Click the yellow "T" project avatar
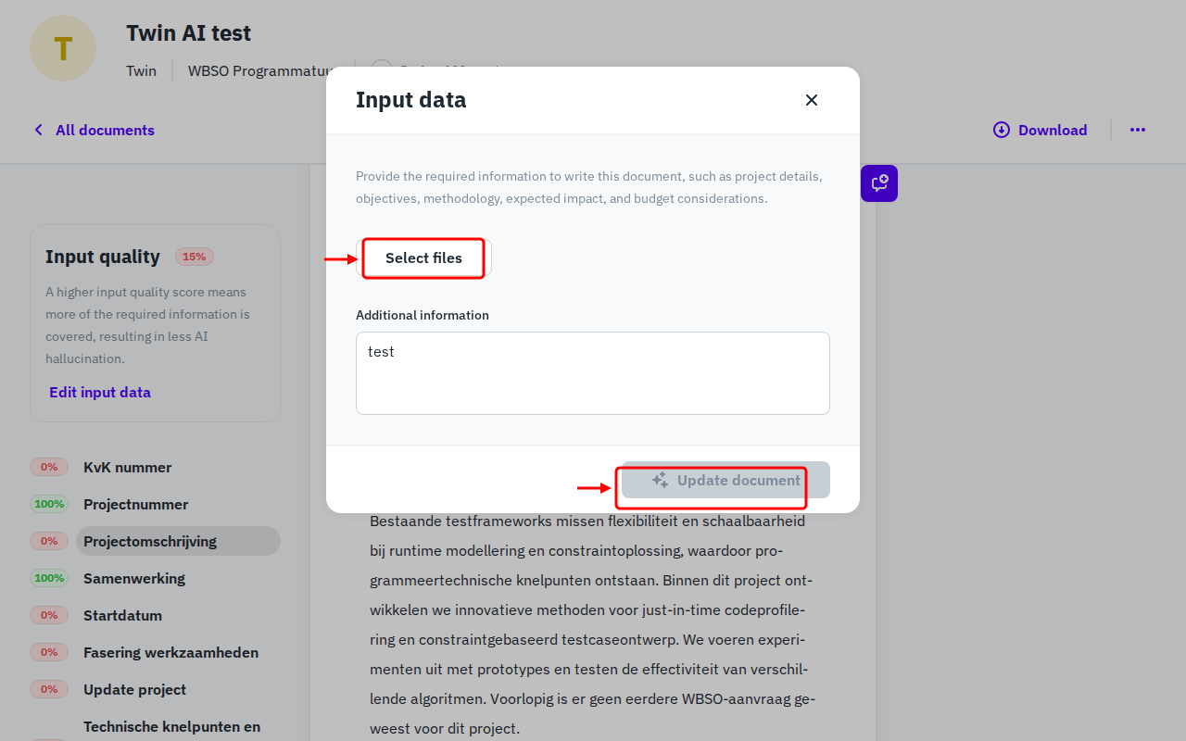Screen dimensions: 1186x741 click(62, 47)
